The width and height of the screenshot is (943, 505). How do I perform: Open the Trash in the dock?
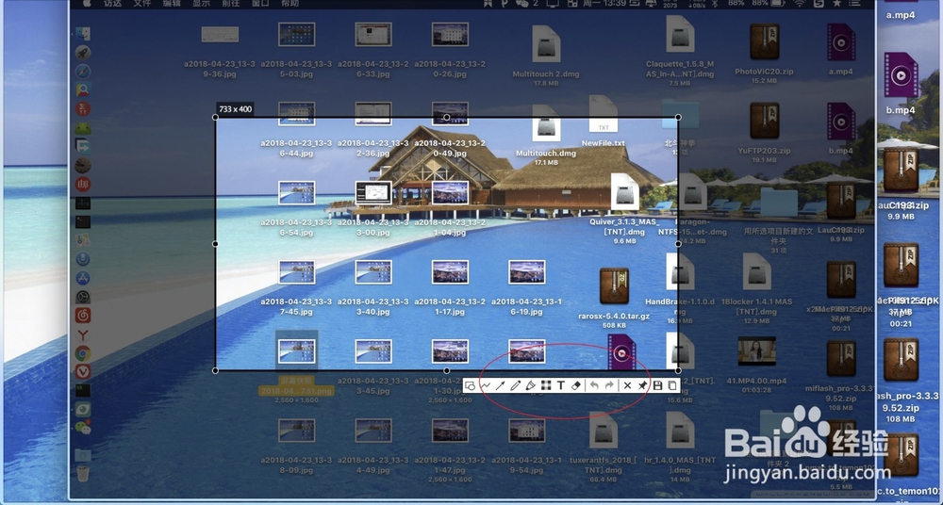(83, 473)
